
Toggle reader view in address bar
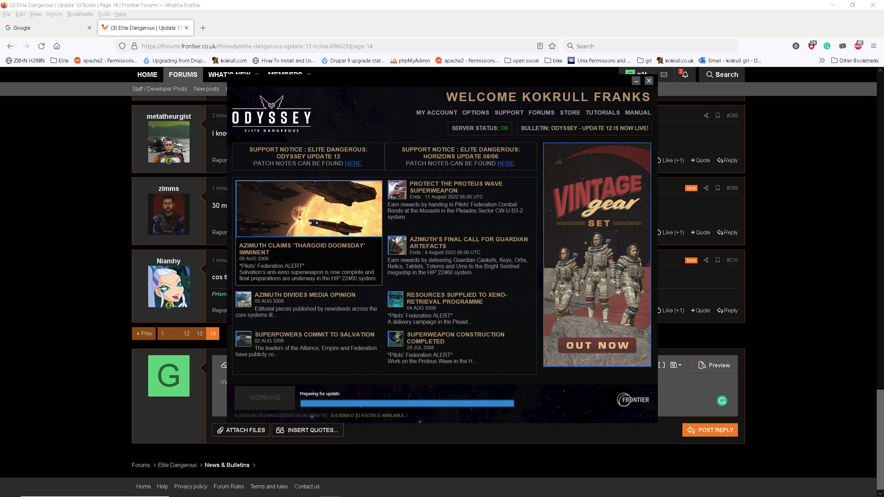point(540,46)
